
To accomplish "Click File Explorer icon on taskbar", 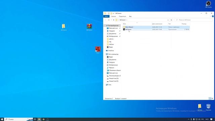I will point(39,119).
